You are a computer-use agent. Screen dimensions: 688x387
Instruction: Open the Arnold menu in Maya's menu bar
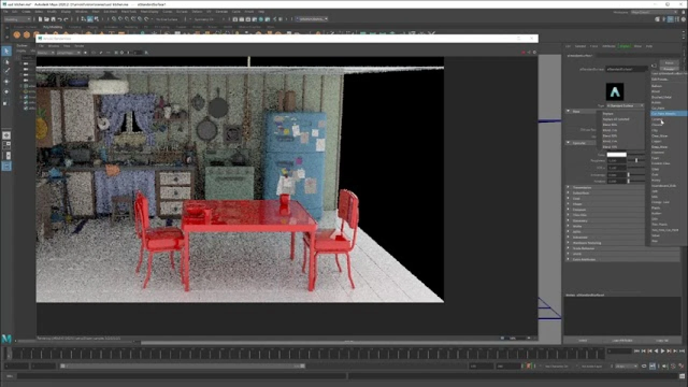point(249,11)
